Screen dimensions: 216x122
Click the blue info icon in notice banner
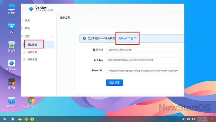84,38
